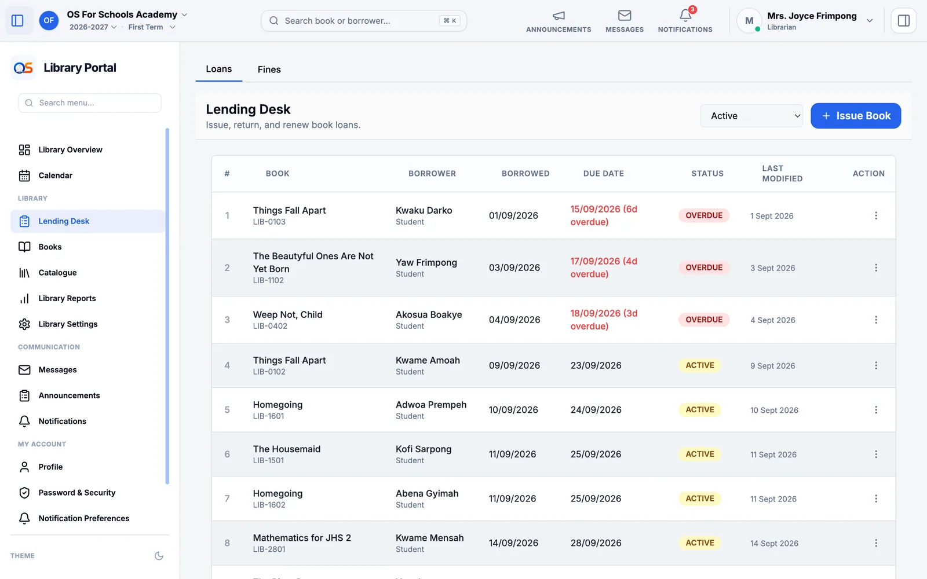Focus the Search book or borrower field
This screenshot has height=579, width=927.
[364, 21]
